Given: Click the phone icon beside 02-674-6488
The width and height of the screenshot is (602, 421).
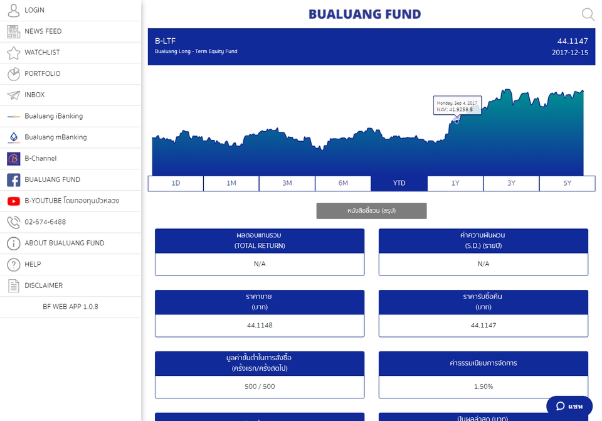Looking at the screenshot, I should pos(13,222).
